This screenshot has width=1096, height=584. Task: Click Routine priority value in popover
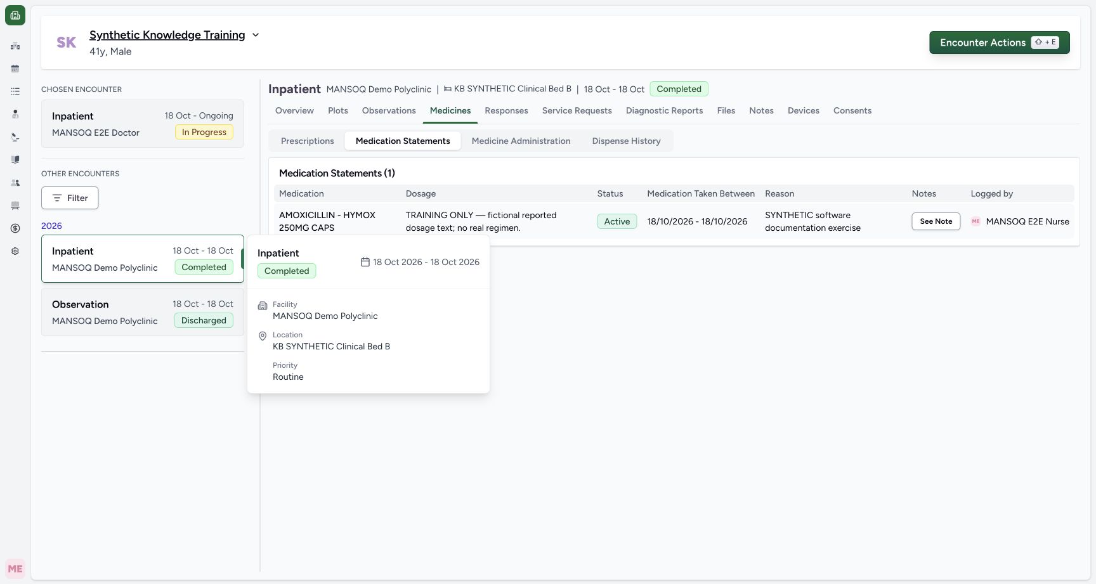coord(288,377)
